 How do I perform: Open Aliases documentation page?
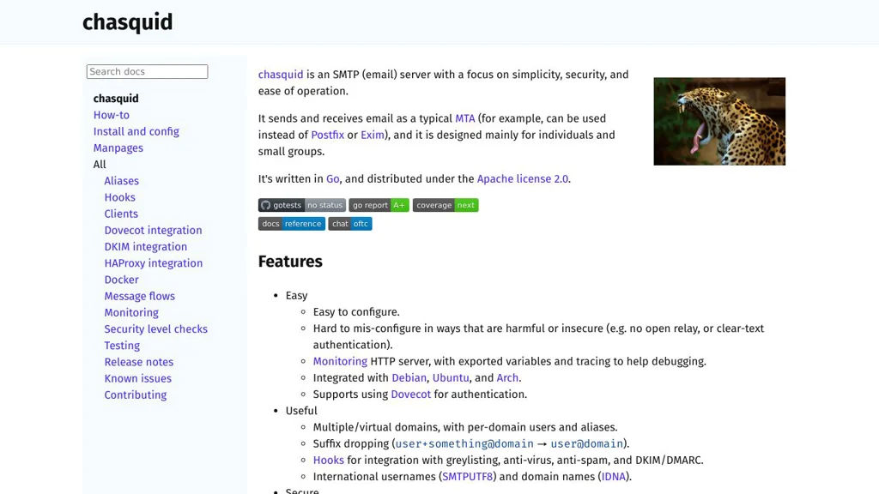coord(122,181)
